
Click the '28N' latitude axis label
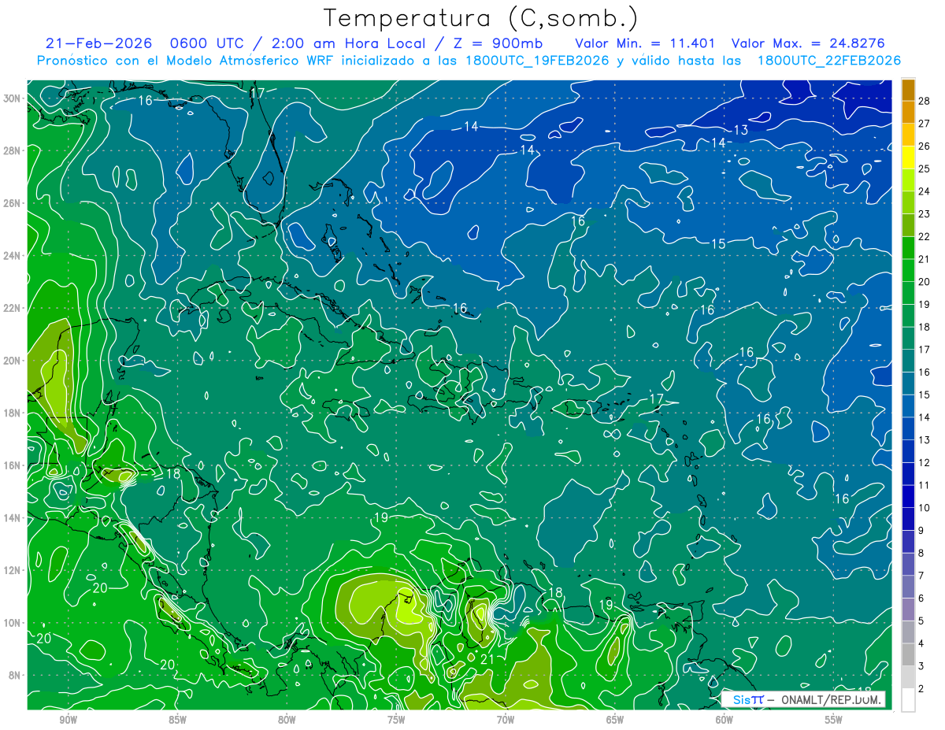[13, 150]
